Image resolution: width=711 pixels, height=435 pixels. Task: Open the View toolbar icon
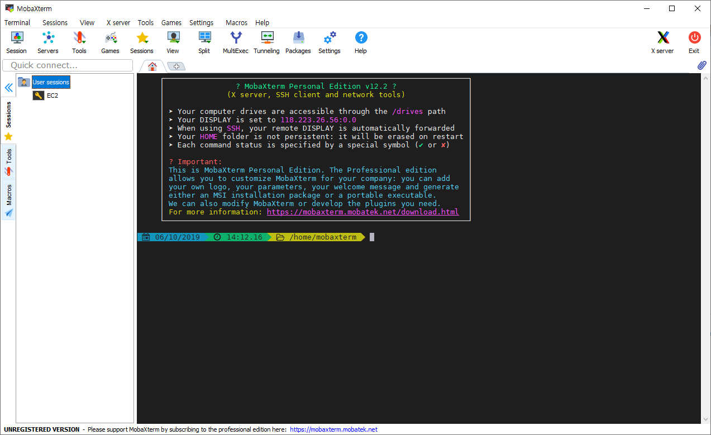point(173,42)
